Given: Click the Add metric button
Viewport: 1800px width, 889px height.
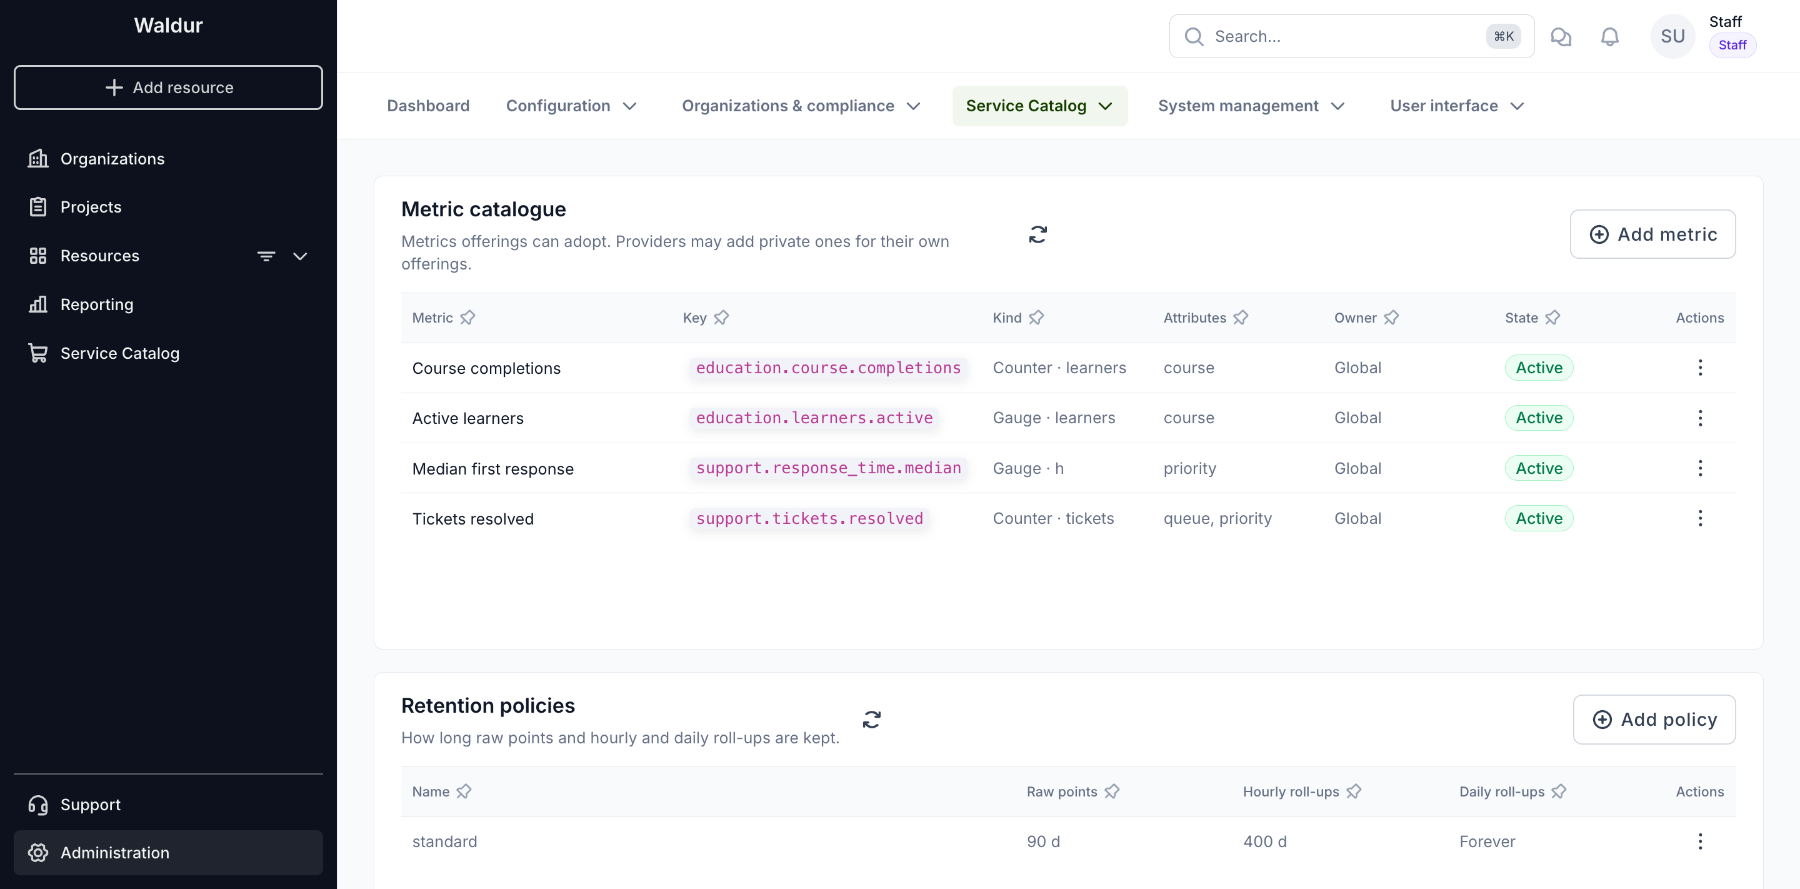Looking at the screenshot, I should (x=1652, y=234).
